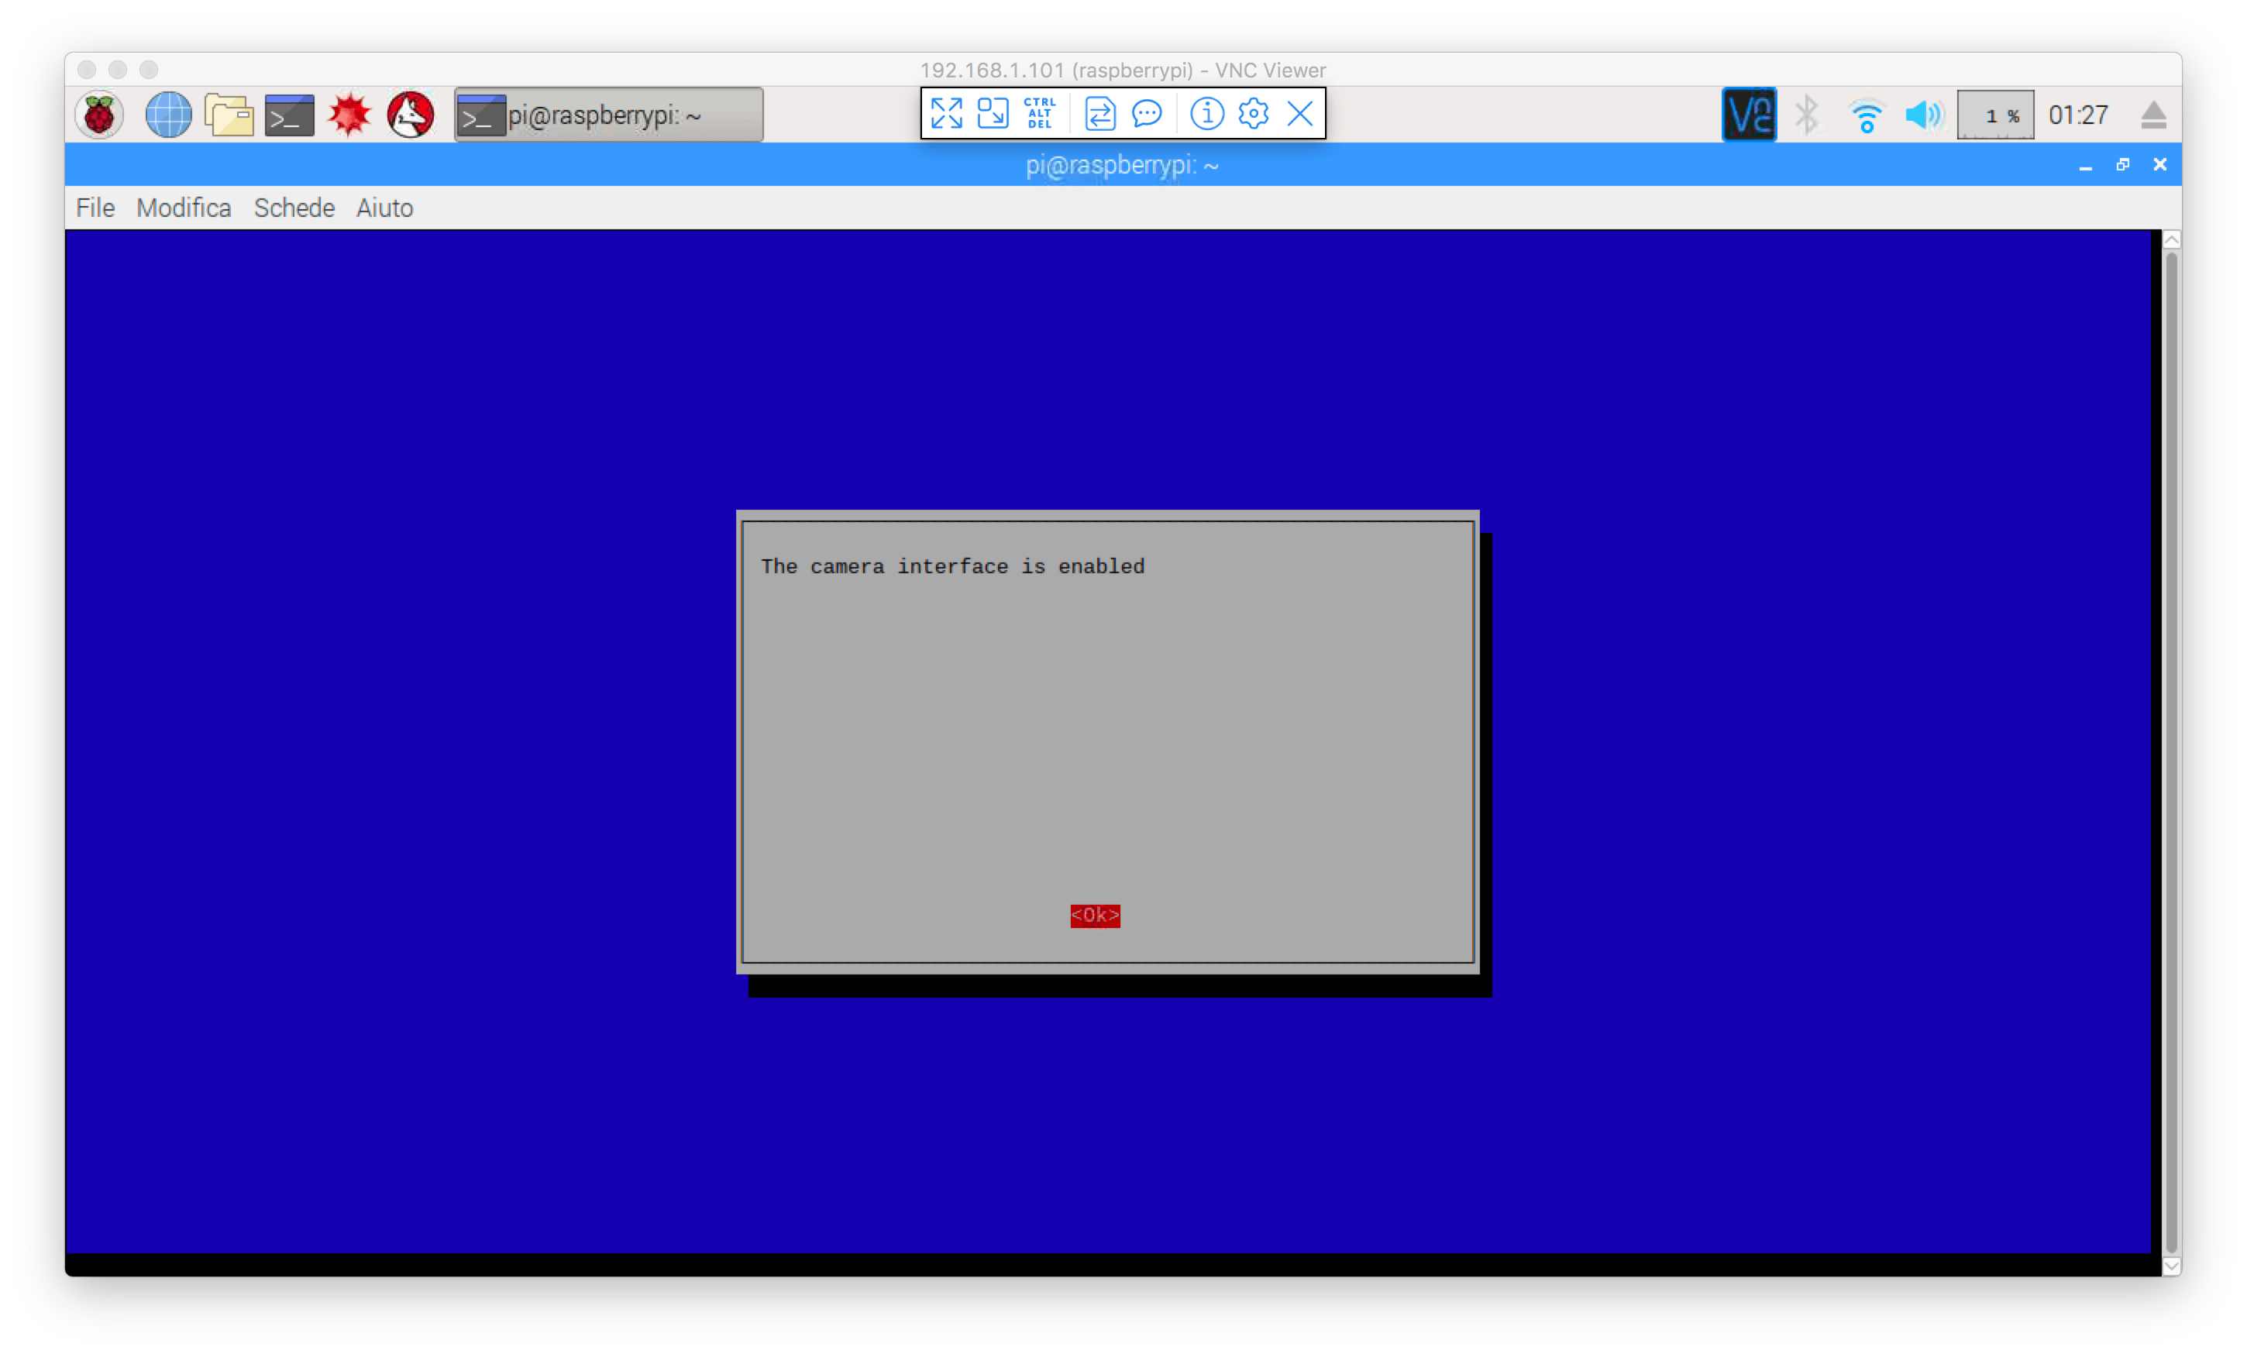Image resolution: width=2247 pixels, height=1354 pixels.
Task: Show VNC connection information icon
Action: tap(1206, 113)
